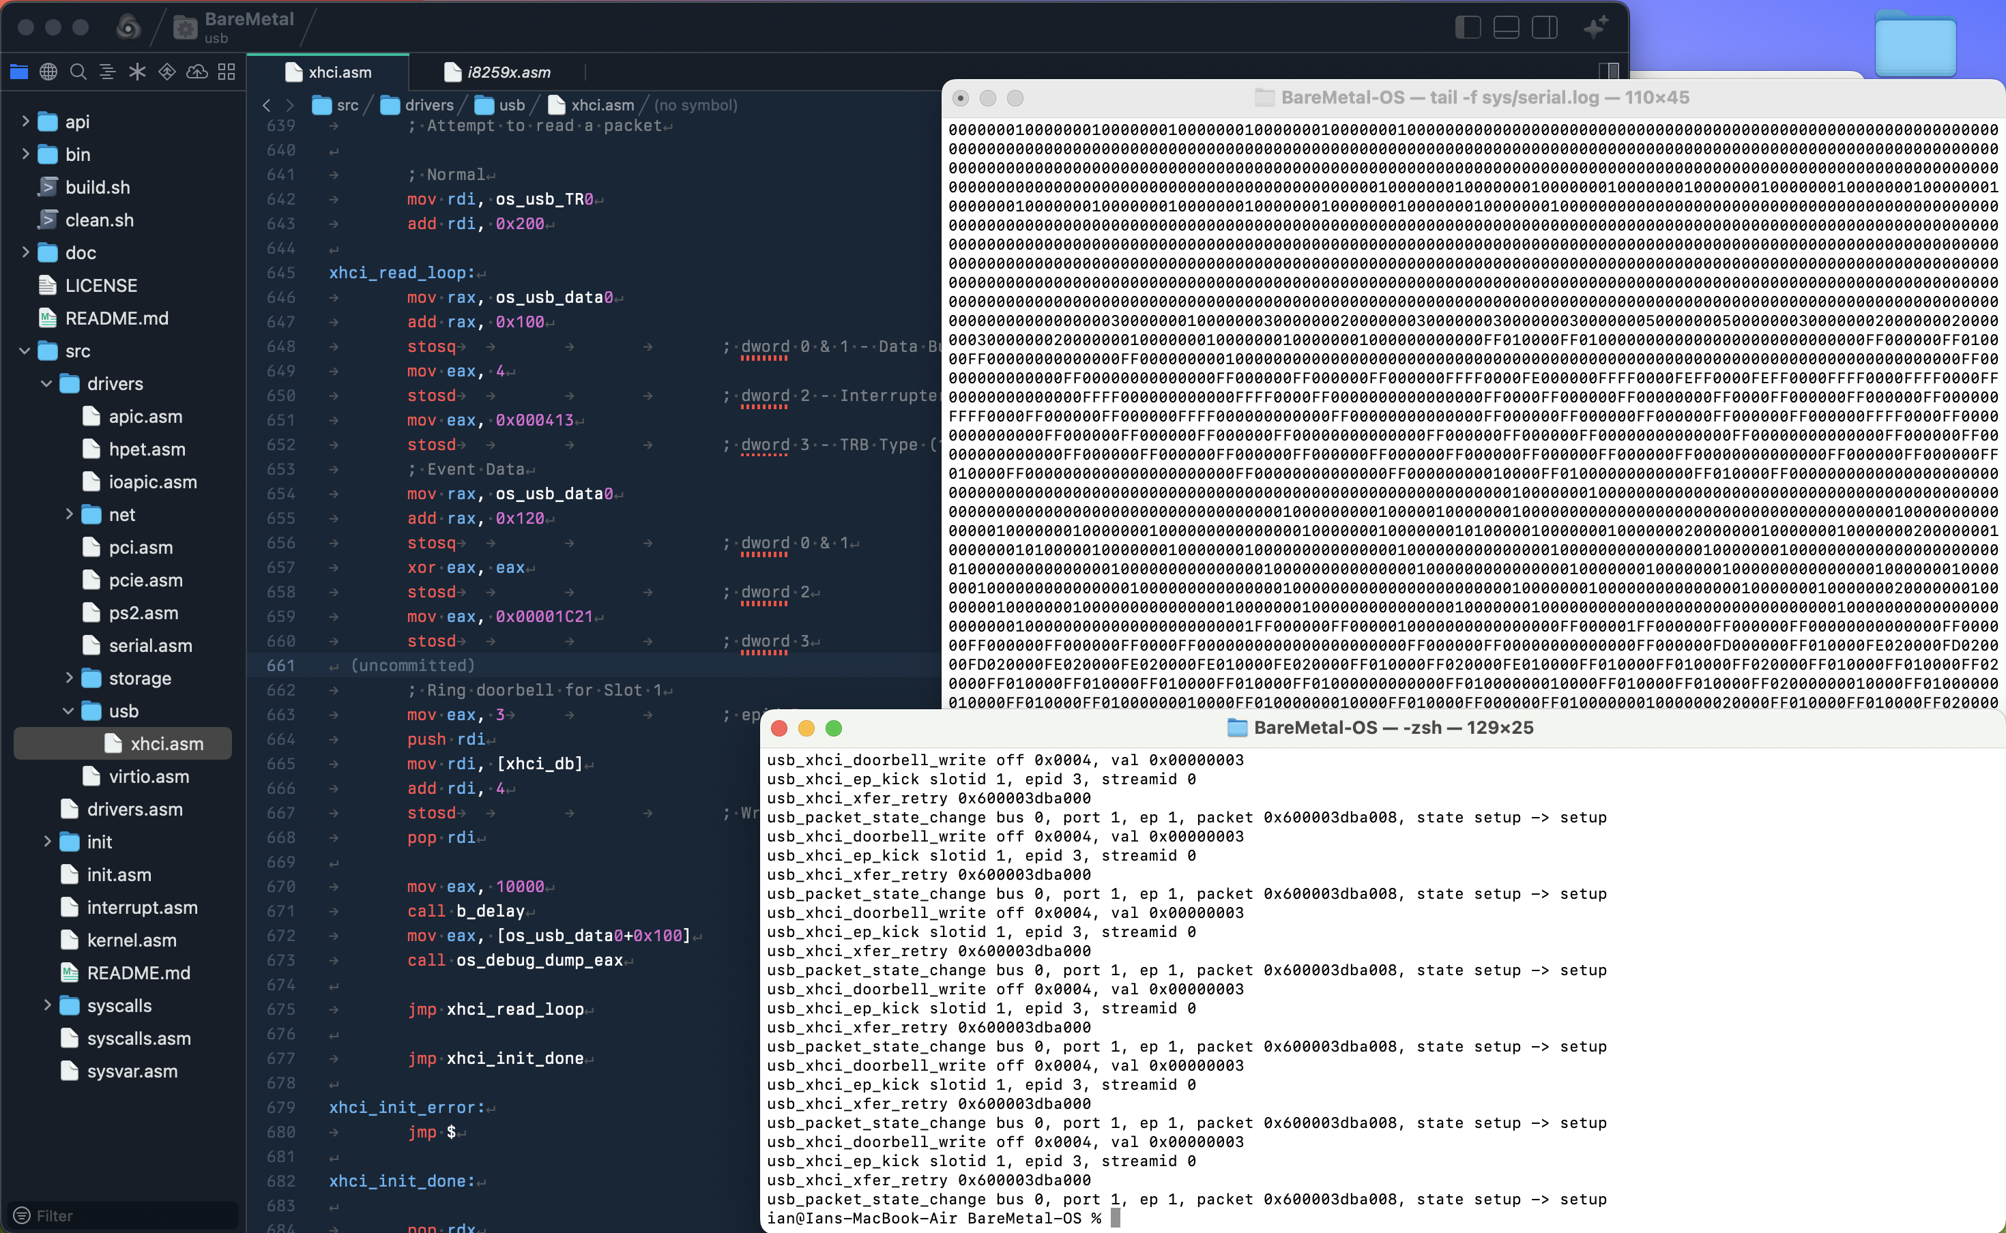Viewport: 2006px width, 1233px height.
Task: Open the LICENSE file in the sidebar
Action: [x=100, y=286]
